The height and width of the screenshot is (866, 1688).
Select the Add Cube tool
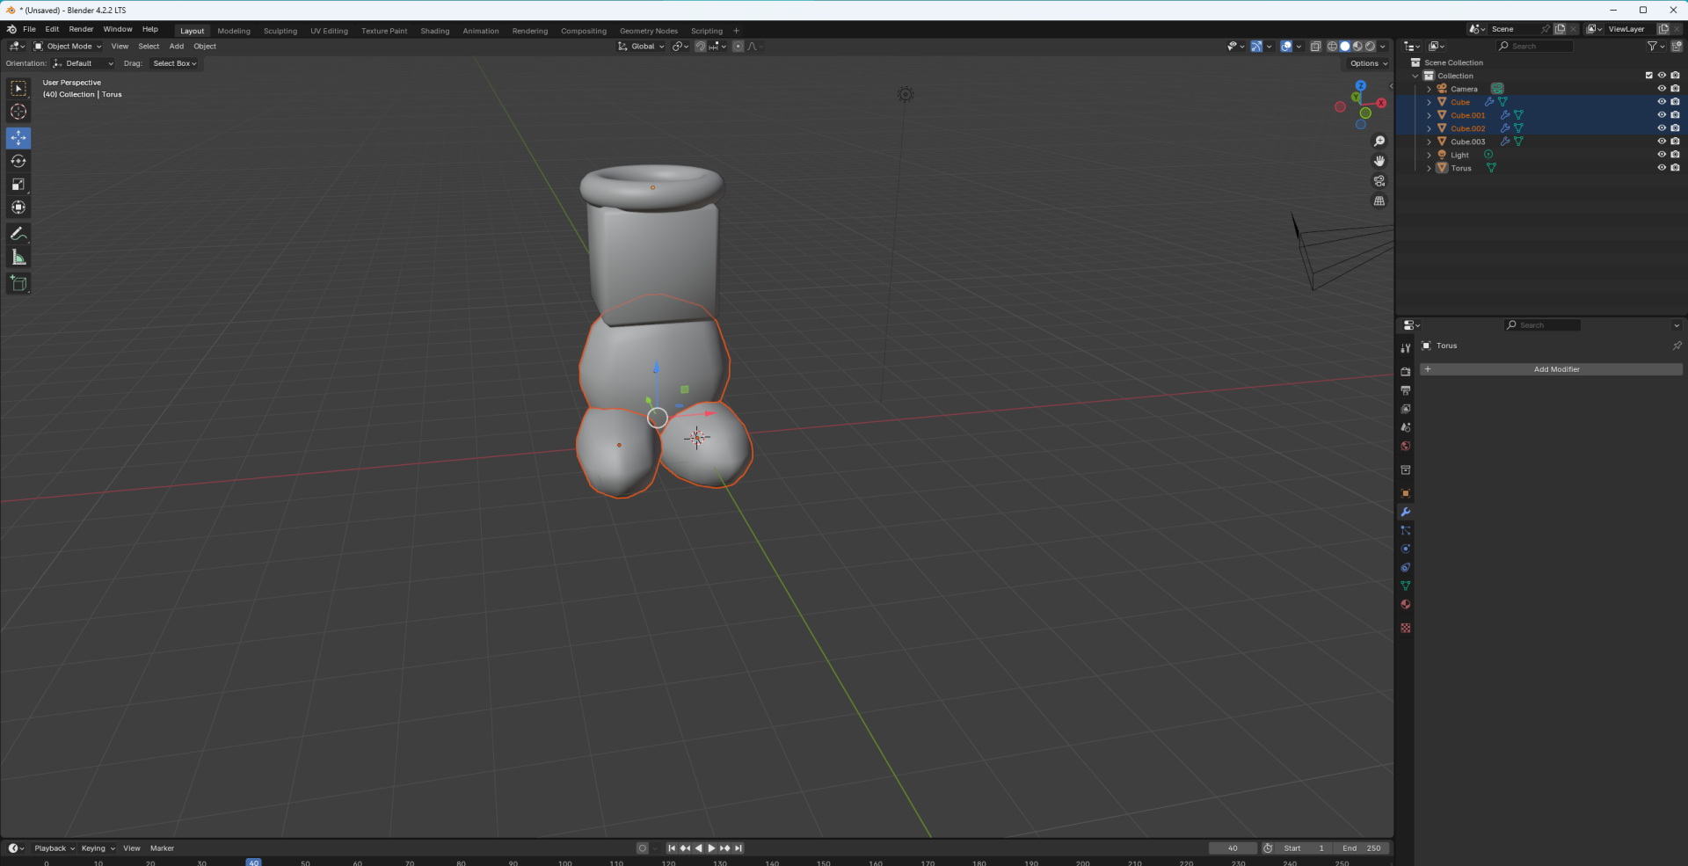18,283
